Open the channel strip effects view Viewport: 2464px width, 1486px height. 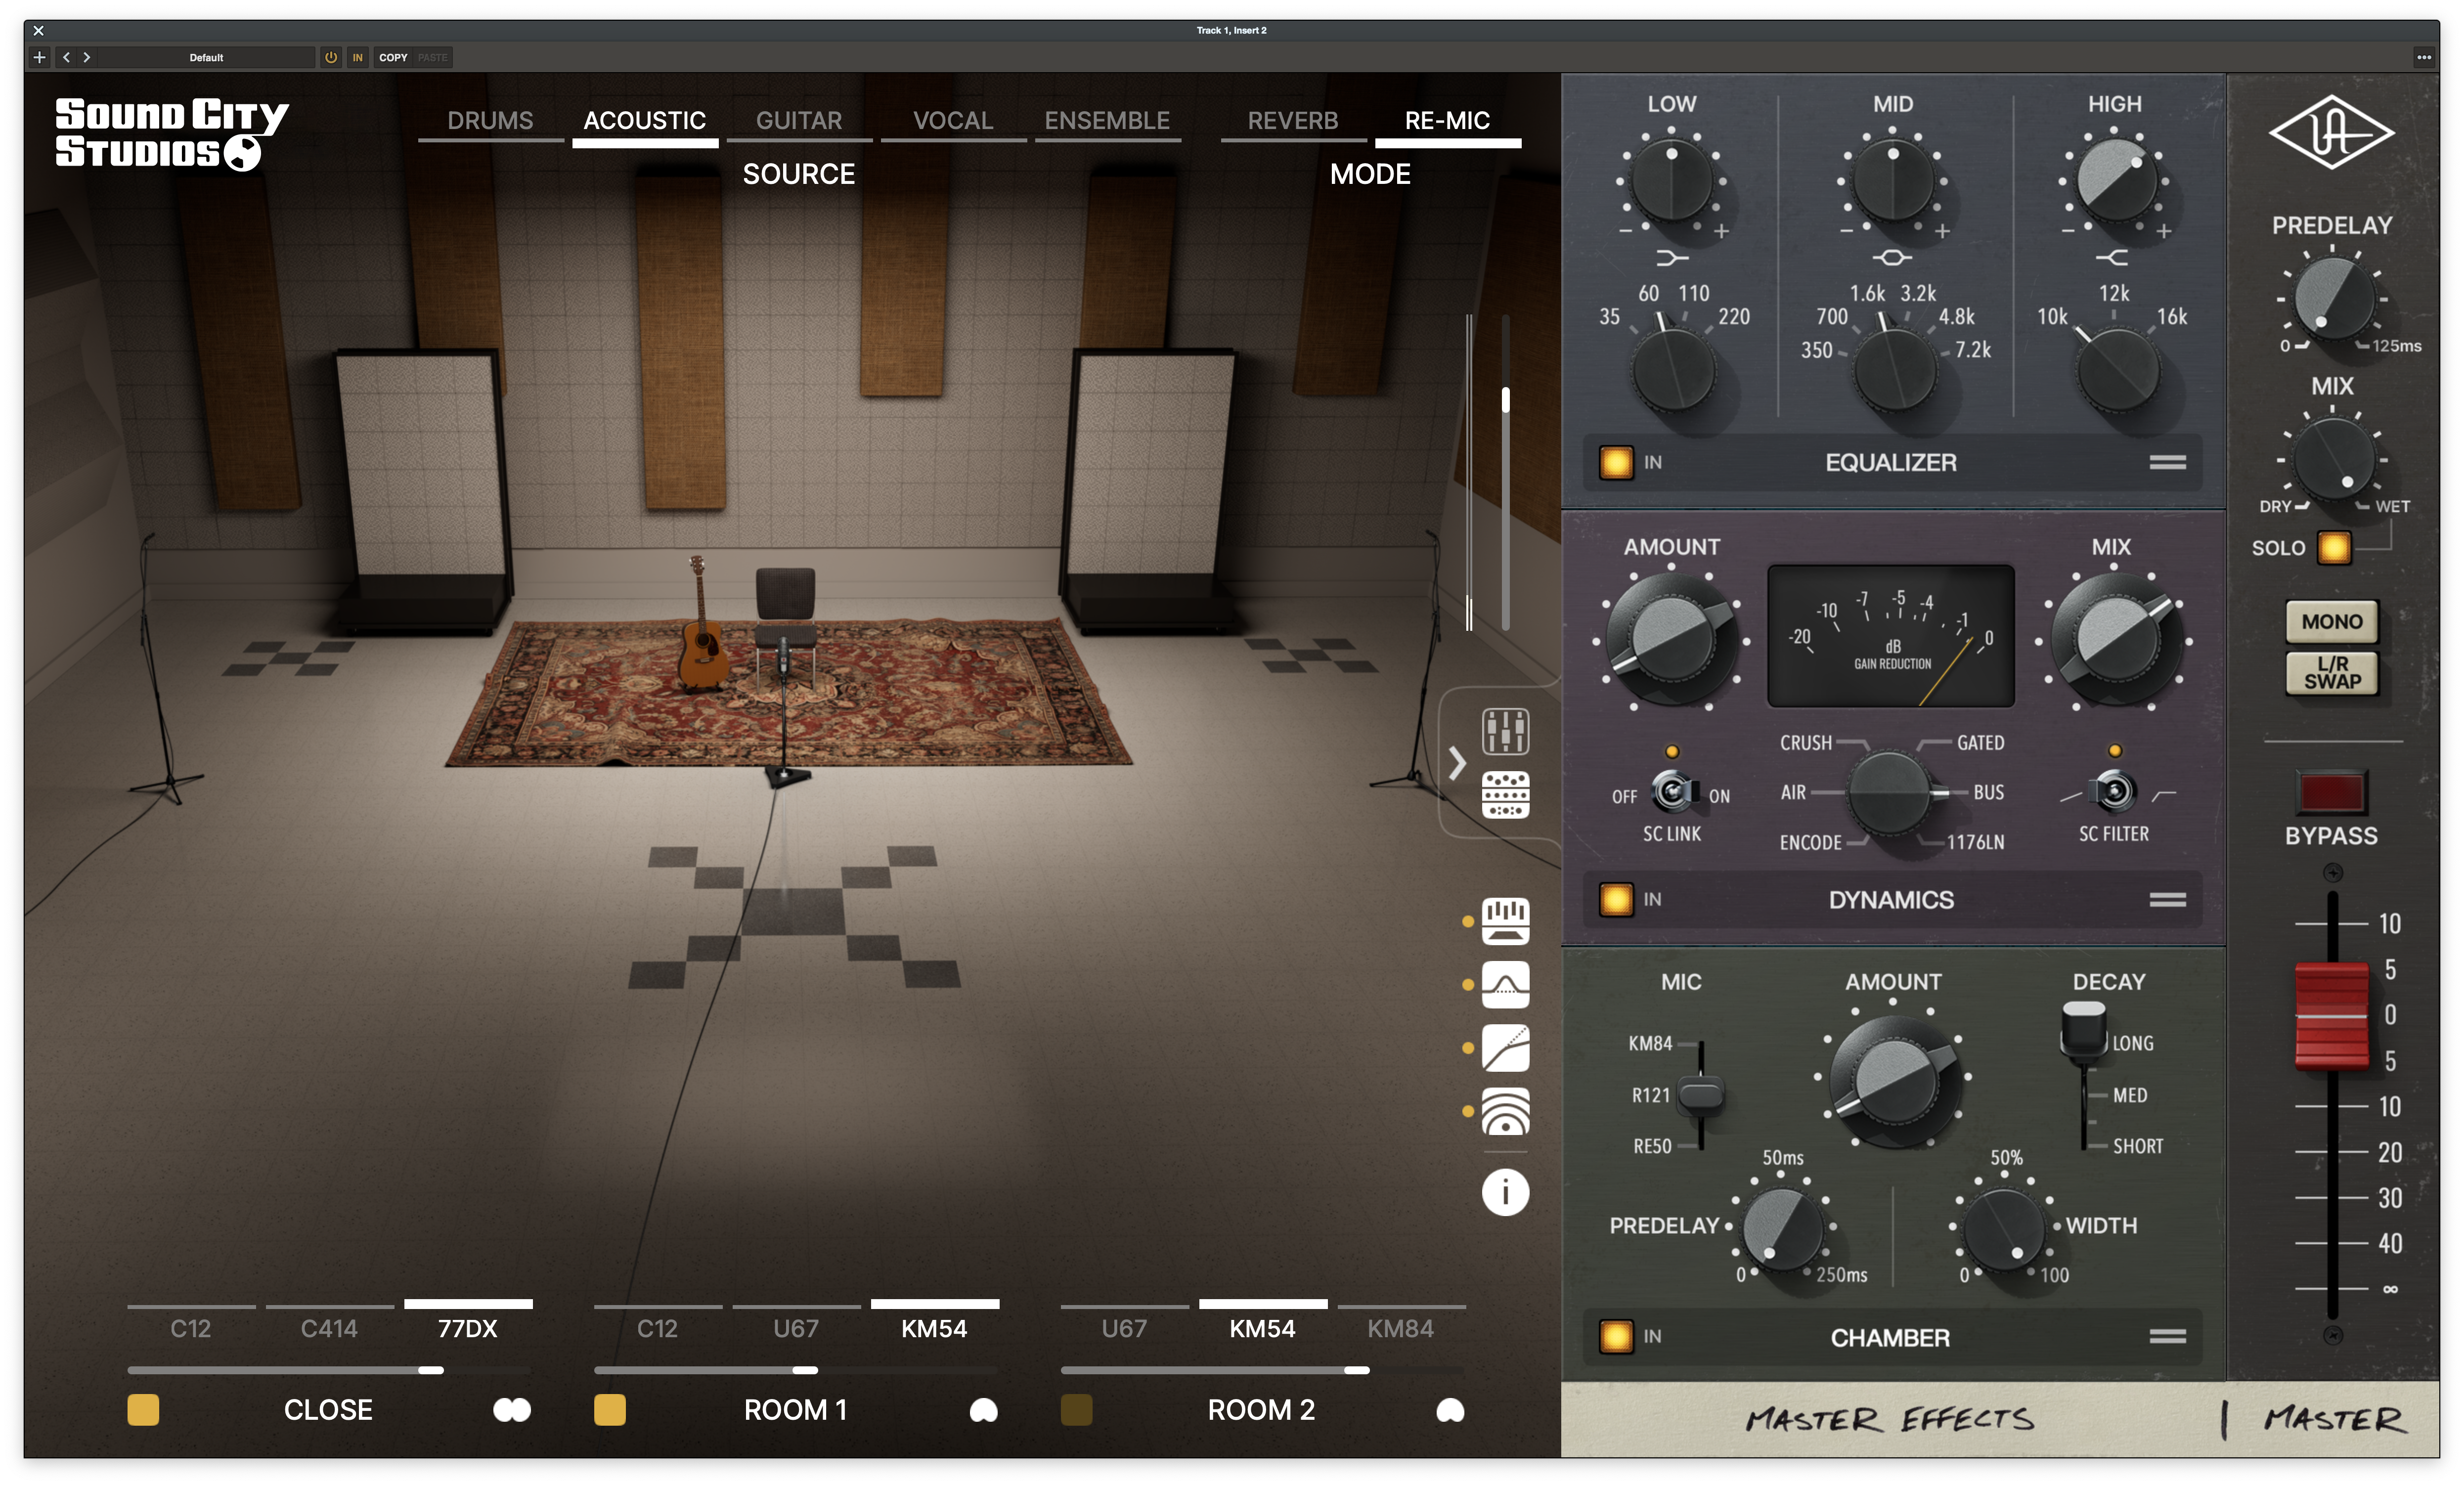point(1505,793)
